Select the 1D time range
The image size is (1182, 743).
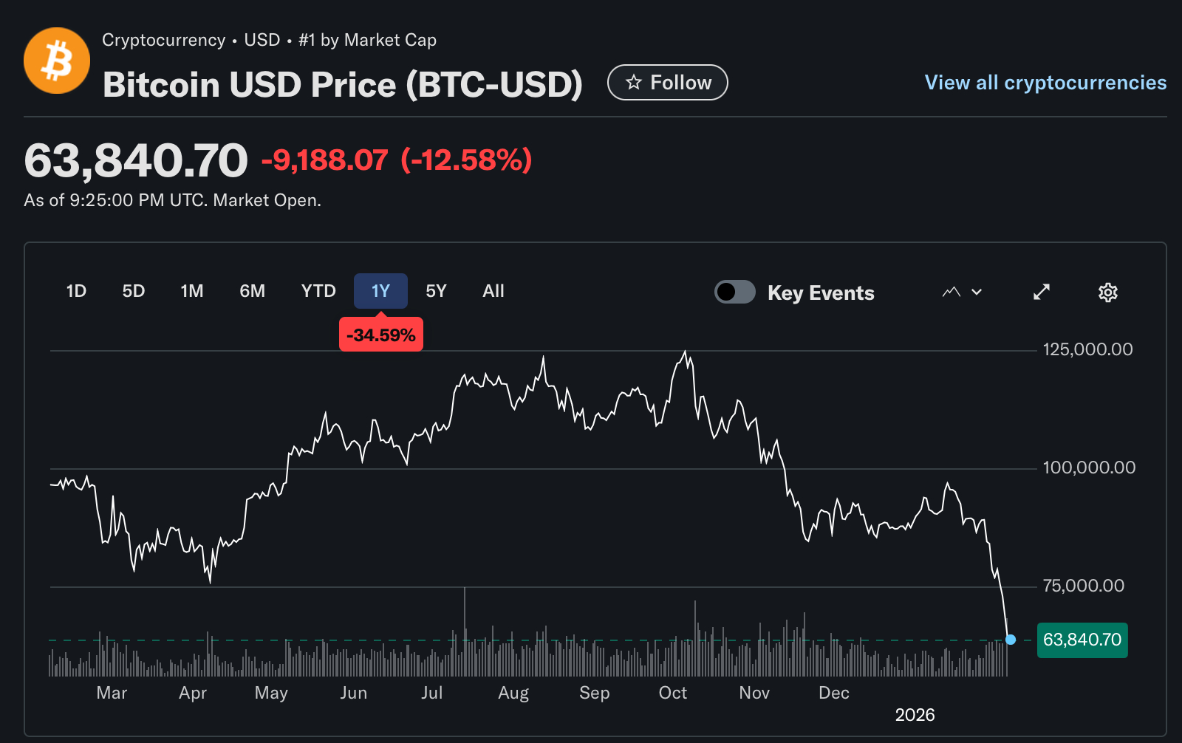76,291
